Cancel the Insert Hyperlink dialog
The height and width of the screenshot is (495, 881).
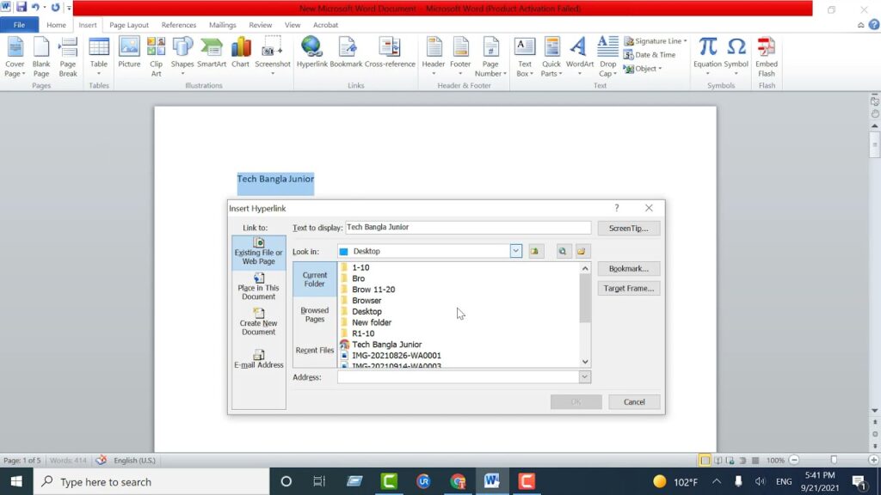(x=634, y=402)
